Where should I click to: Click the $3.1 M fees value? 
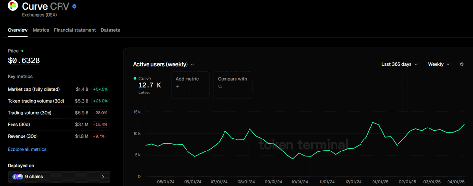(82, 124)
